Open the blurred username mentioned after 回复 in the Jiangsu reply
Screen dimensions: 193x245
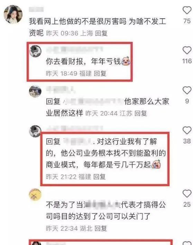(x=93, y=101)
